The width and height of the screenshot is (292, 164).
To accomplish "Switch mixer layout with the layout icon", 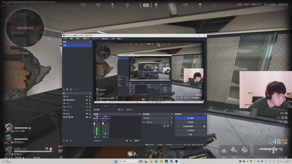I will pos(127,141).
